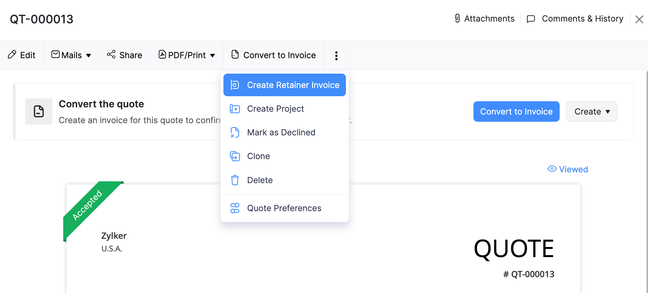Click the blue Convert to Invoice button
The width and height of the screenshot is (648, 293).
tap(516, 111)
